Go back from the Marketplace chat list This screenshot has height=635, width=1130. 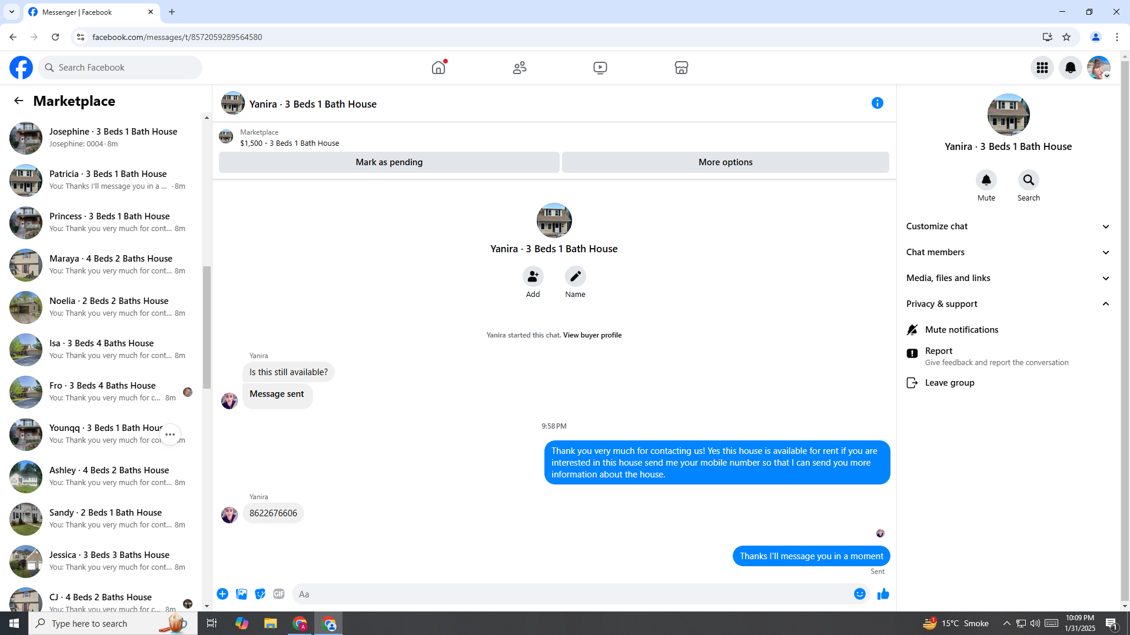[x=19, y=101]
